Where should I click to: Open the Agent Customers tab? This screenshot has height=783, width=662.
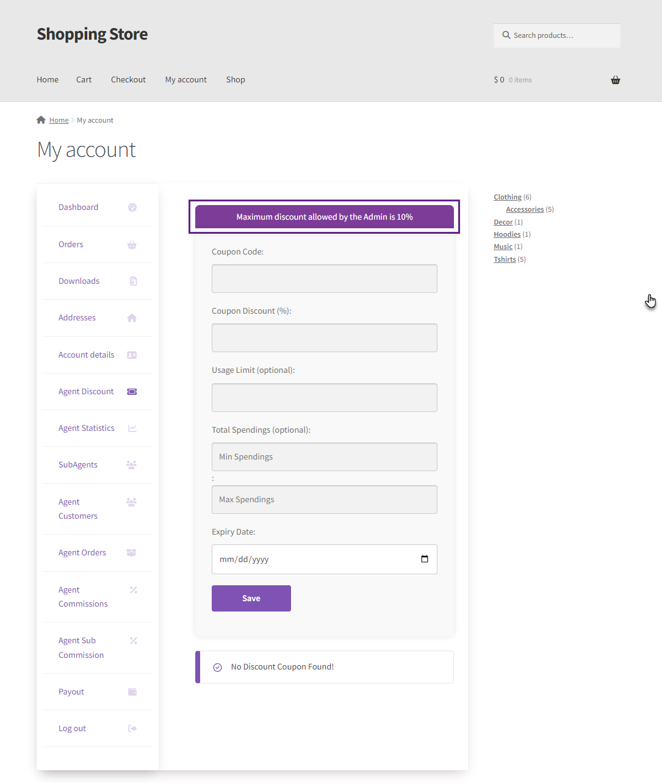tap(78, 509)
